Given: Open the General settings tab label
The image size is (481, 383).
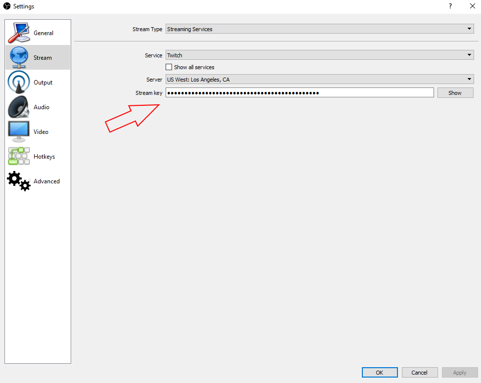Looking at the screenshot, I should 44,33.
